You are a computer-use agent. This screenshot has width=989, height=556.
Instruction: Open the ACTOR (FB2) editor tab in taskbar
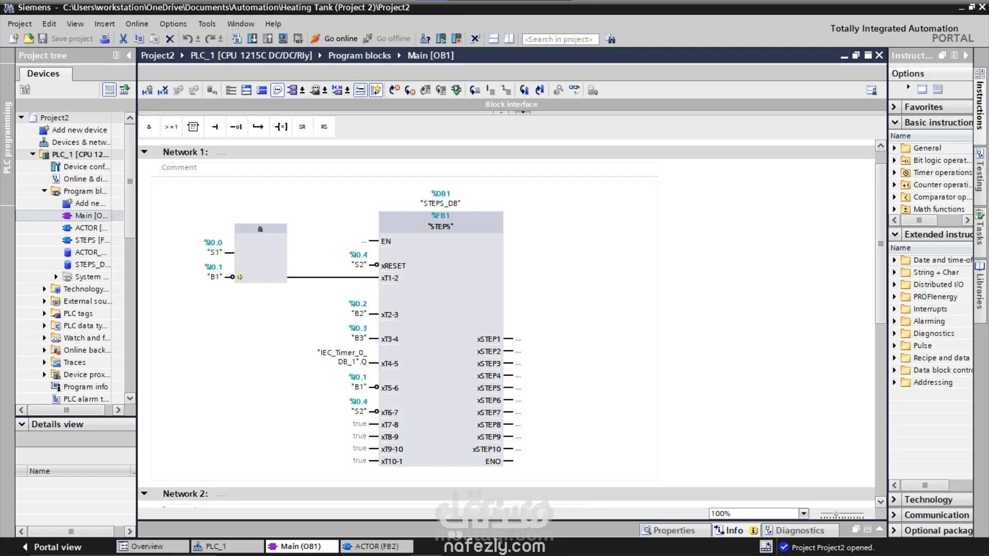[x=377, y=546]
